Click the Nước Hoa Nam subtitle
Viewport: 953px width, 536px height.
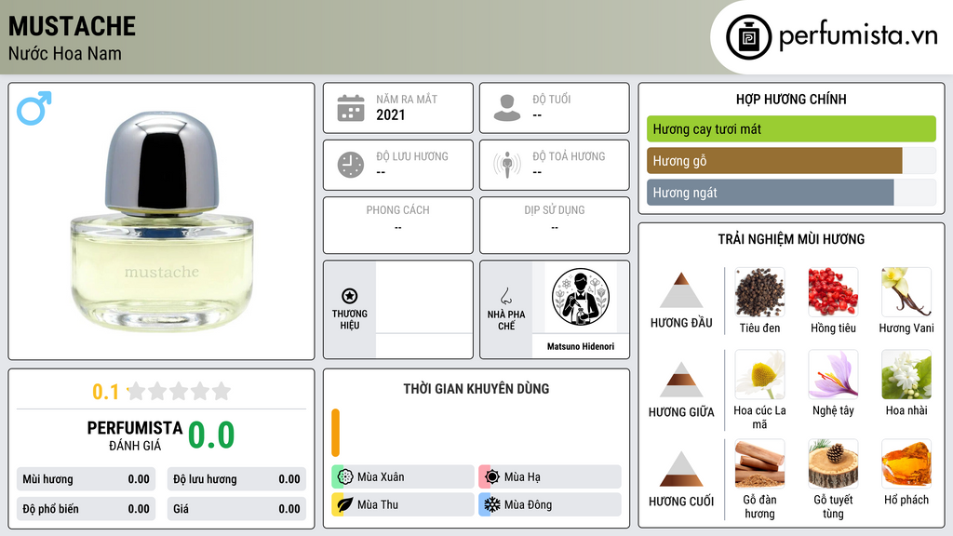pos(64,53)
